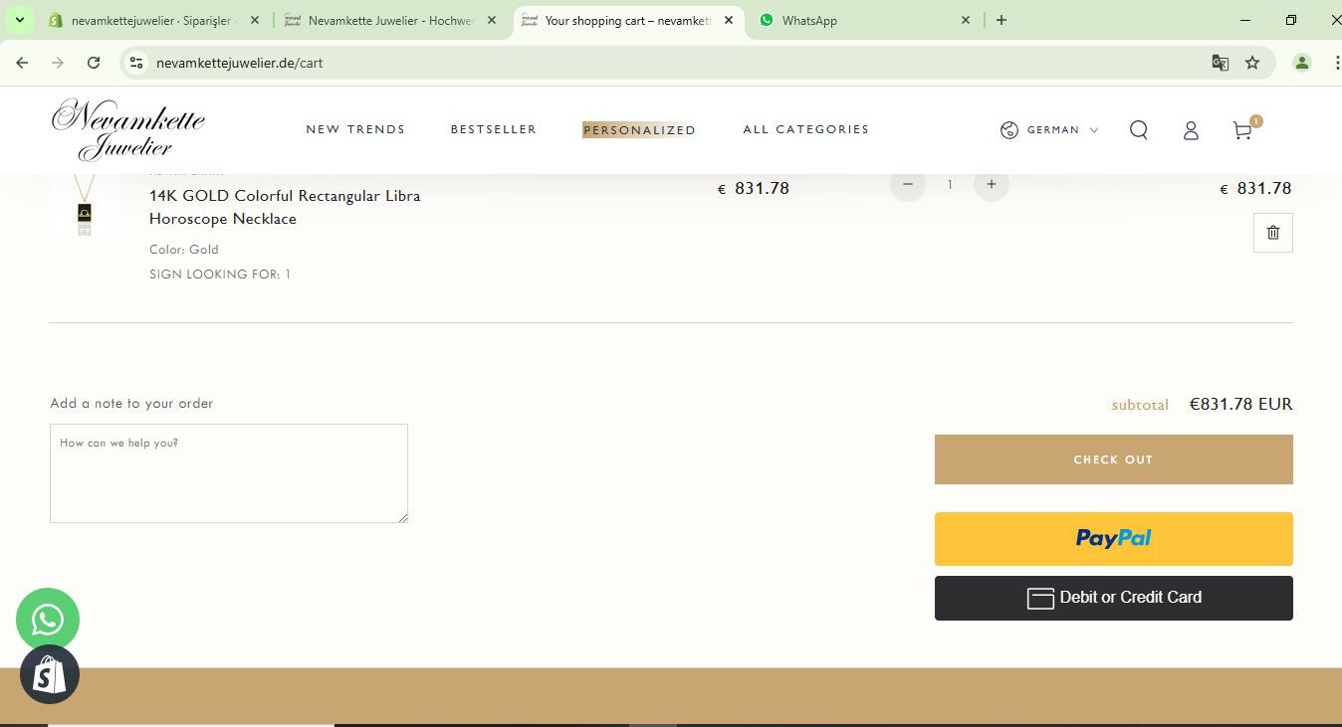Screen dimensions: 1342x727
Task: Click the quantity value field
Action: tap(950, 184)
